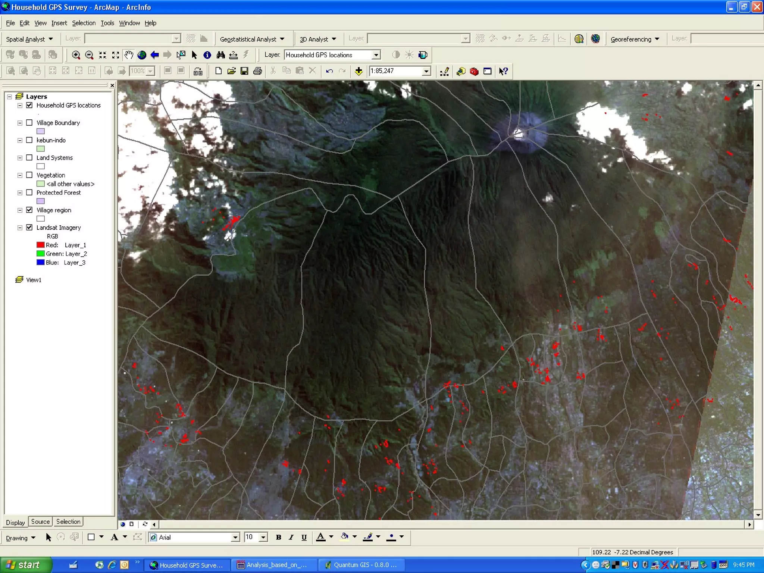Go back to previous extent
The width and height of the screenshot is (764, 573).
tap(155, 55)
